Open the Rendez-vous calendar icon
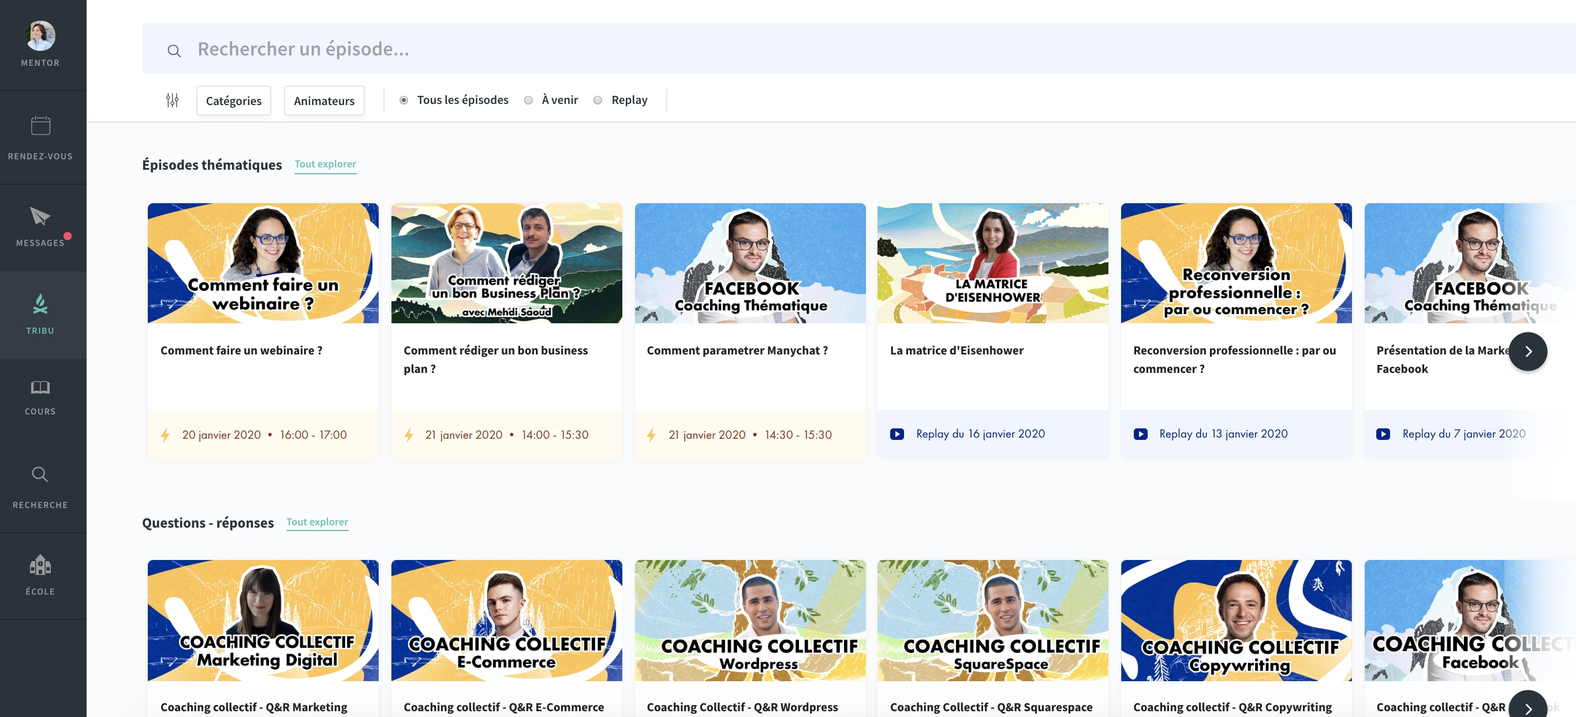The width and height of the screenshot is (1576, 717). point(40,125)
